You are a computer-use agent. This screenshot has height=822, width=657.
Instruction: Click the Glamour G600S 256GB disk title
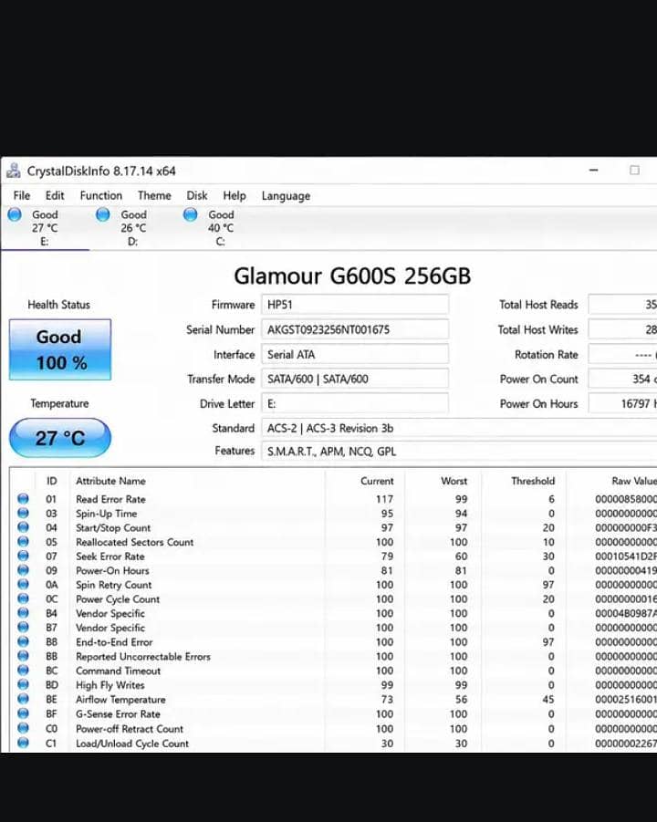(x=352, y=276)
